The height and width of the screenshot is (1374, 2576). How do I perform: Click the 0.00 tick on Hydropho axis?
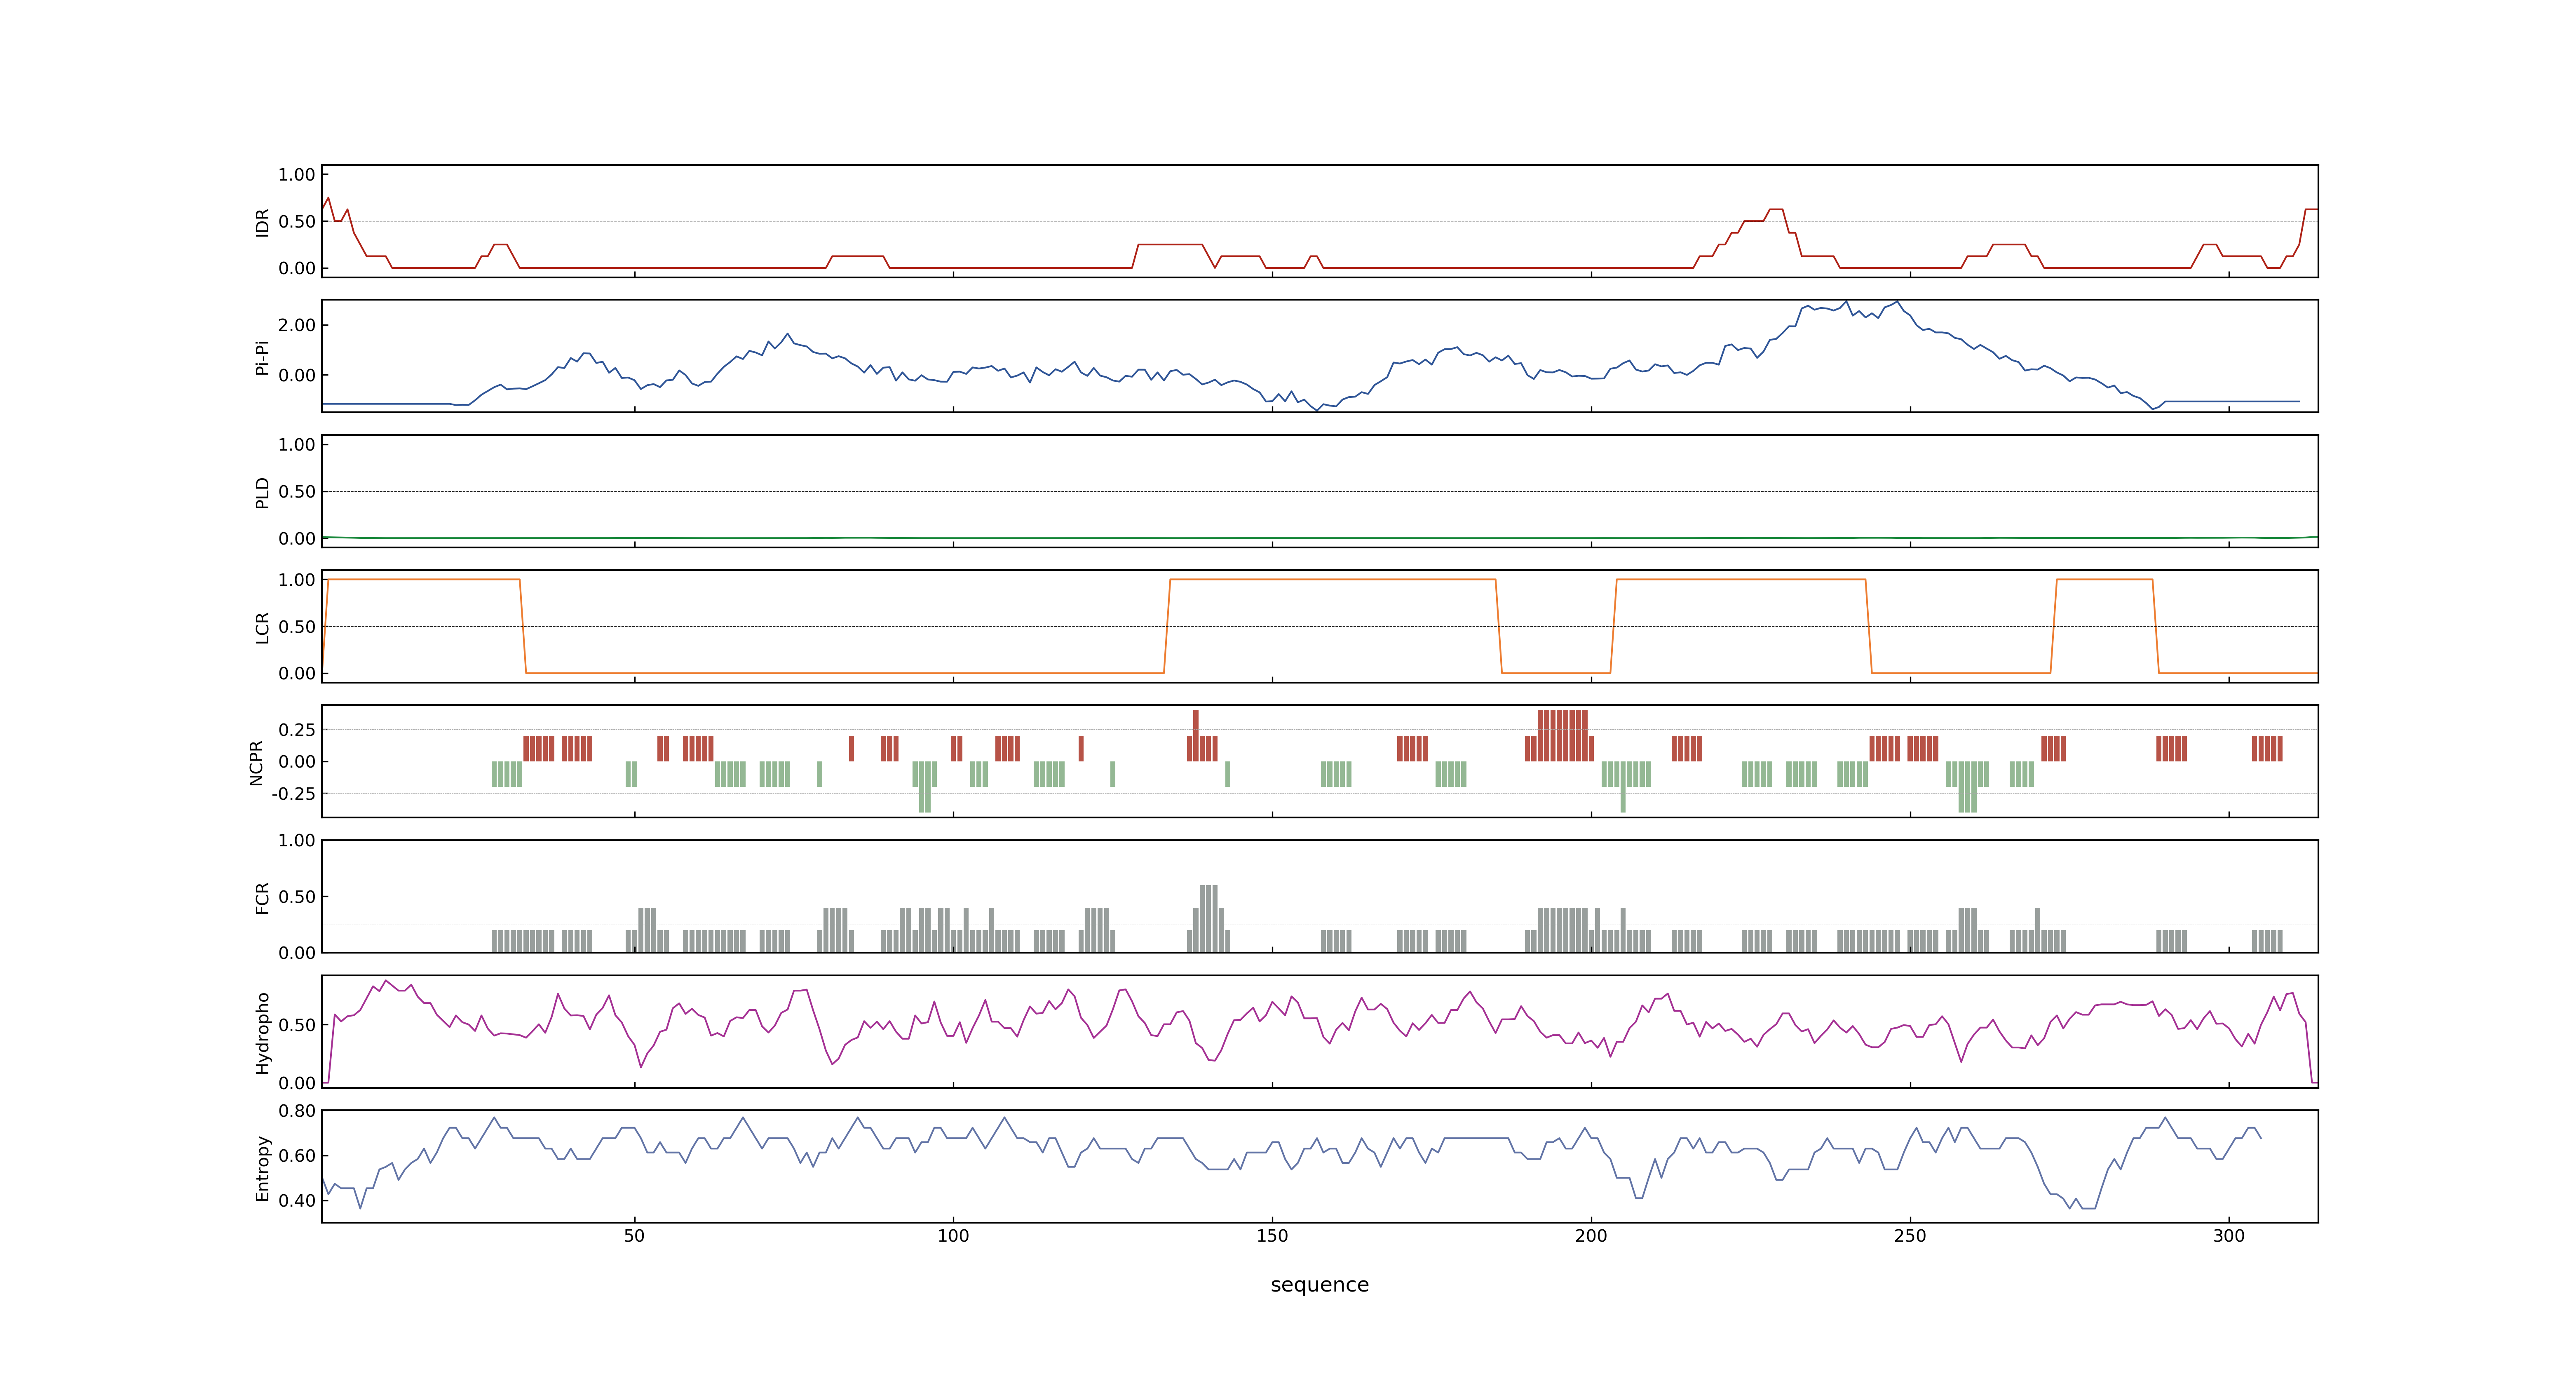click(297, 1083)
